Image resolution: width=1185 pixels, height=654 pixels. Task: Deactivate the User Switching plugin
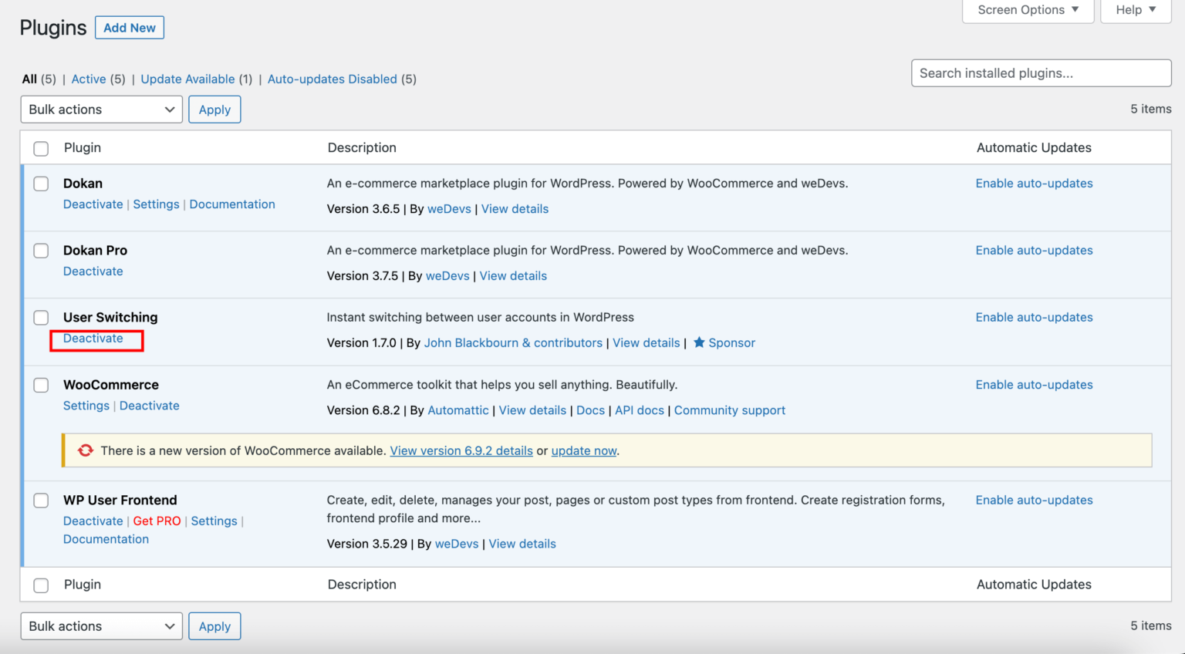(x=93, y=338)
